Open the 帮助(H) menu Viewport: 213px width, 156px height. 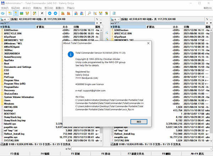(x=208, y=8)
